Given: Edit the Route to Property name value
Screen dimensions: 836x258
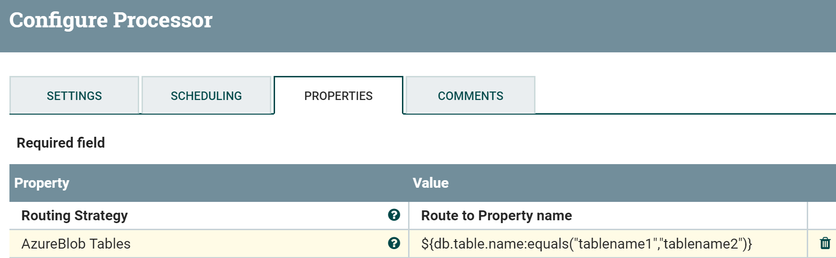Looking at the screenshot, I should click(496, 216).
